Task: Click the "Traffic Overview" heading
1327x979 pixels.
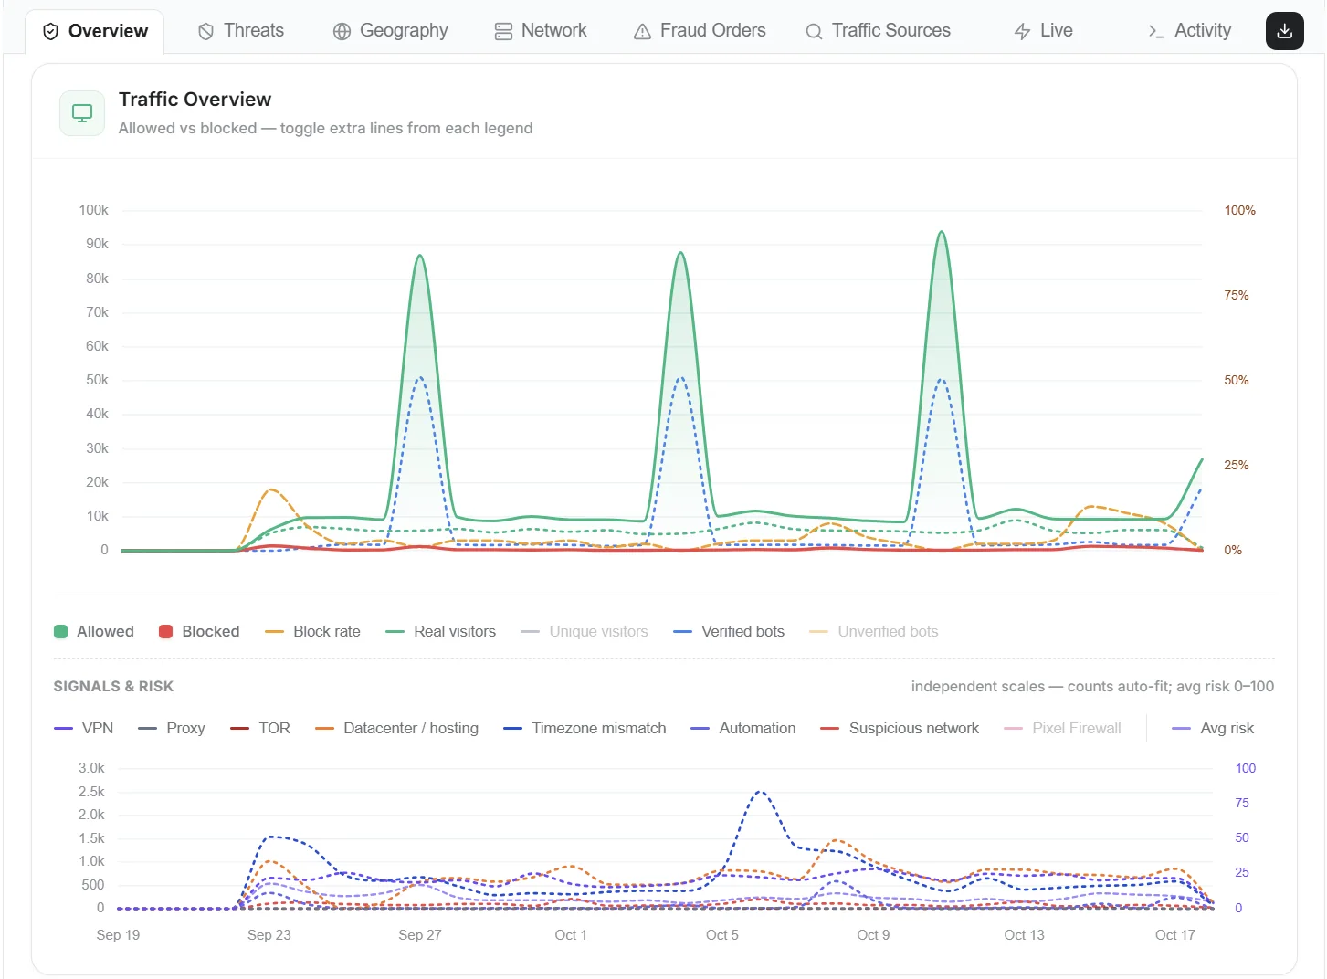Action: (x=195, y=100)
